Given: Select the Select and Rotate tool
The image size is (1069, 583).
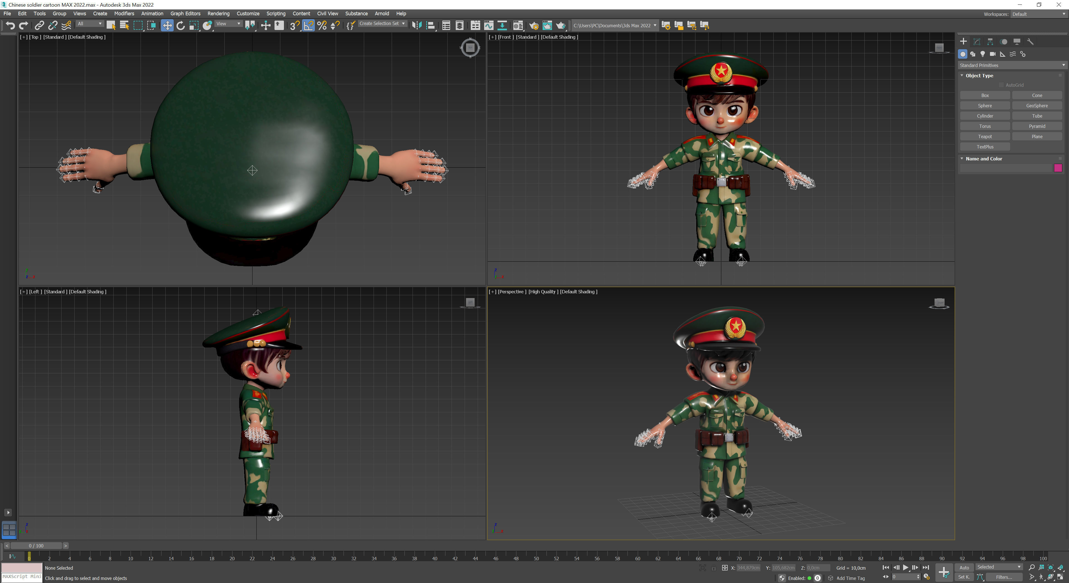Looking at the screenshot, I should coord(180,26).
